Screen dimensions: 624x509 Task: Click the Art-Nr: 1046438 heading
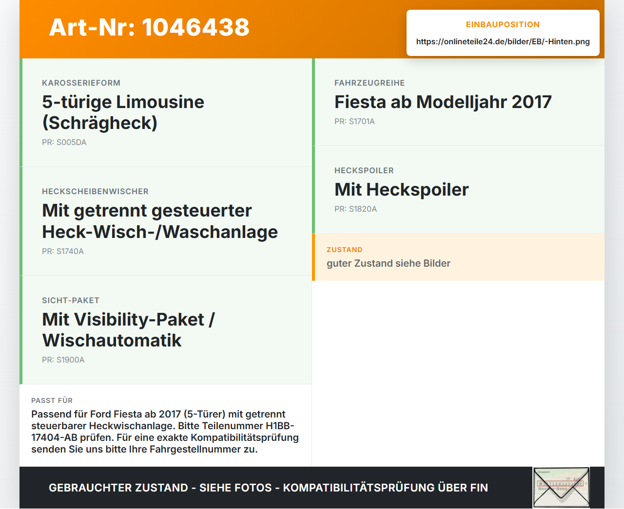click(x=149, y=27)
